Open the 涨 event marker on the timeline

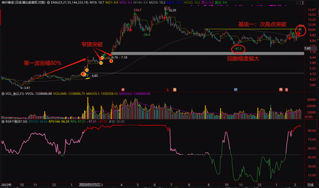click(x=123, y=90)
